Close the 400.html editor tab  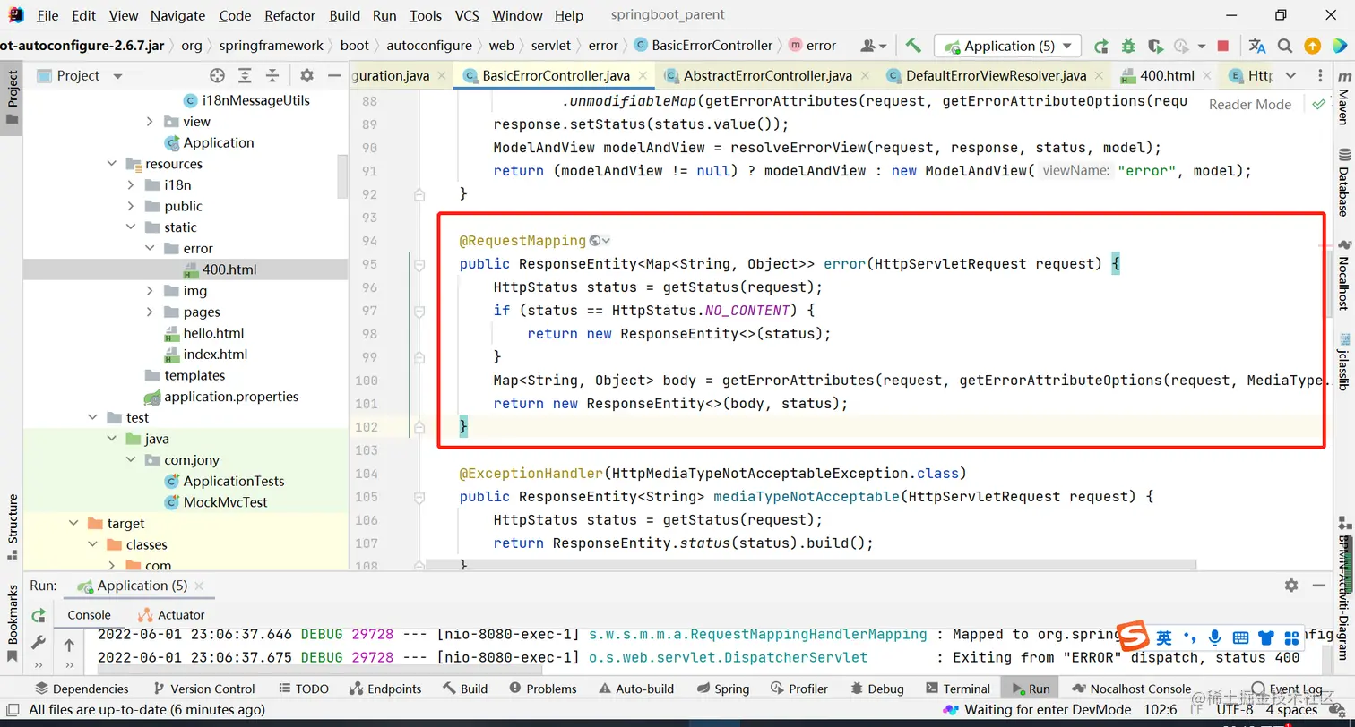(x=1207, y=76)
